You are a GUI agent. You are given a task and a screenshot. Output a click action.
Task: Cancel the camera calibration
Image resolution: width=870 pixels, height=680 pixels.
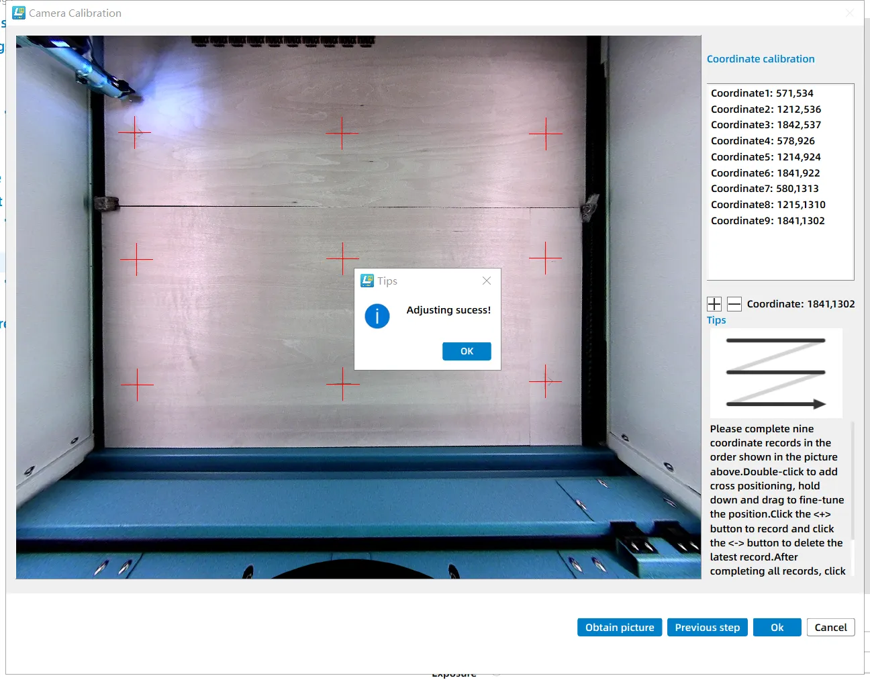point(830,627)
